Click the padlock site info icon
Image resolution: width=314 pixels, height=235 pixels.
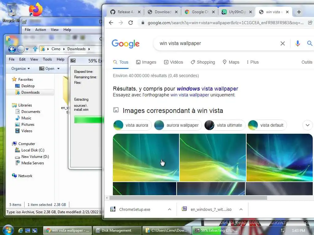coord(143,23)
